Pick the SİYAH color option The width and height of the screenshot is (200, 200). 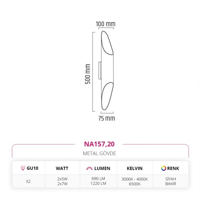171,179
